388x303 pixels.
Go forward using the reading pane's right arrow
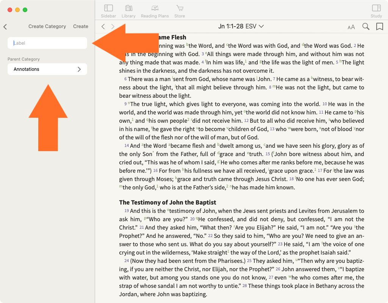point(113,27)
